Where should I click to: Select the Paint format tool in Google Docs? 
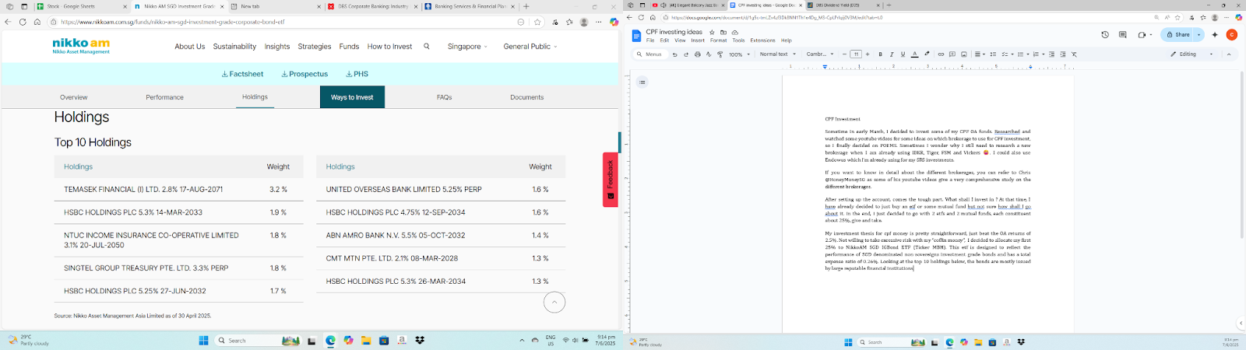720,54
